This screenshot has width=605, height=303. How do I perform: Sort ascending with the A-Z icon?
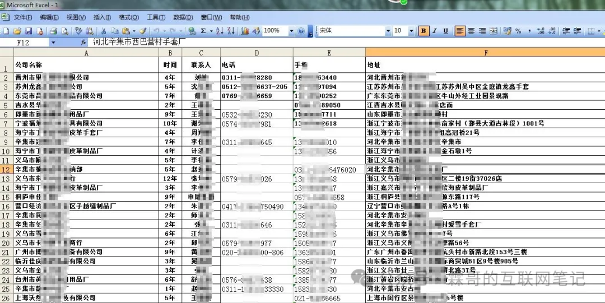coord(218,31)
